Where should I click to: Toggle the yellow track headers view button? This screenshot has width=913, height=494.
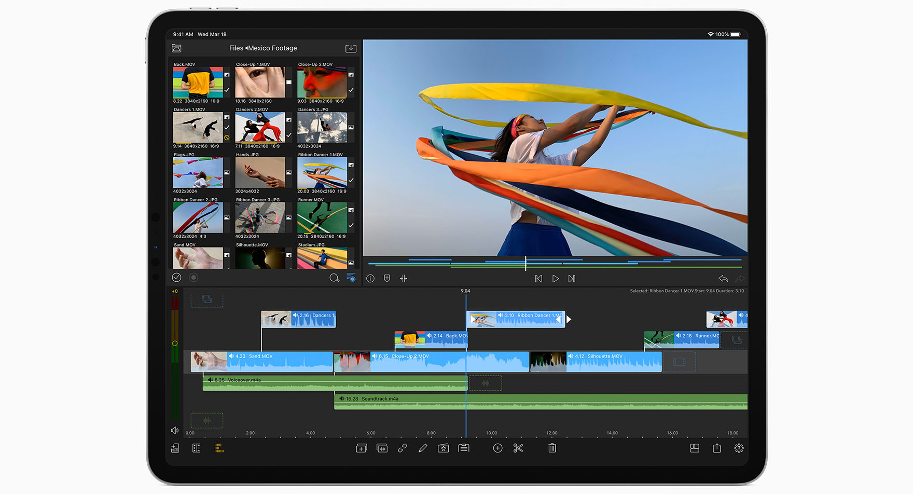pyautogui.click(x=219, y=448)
